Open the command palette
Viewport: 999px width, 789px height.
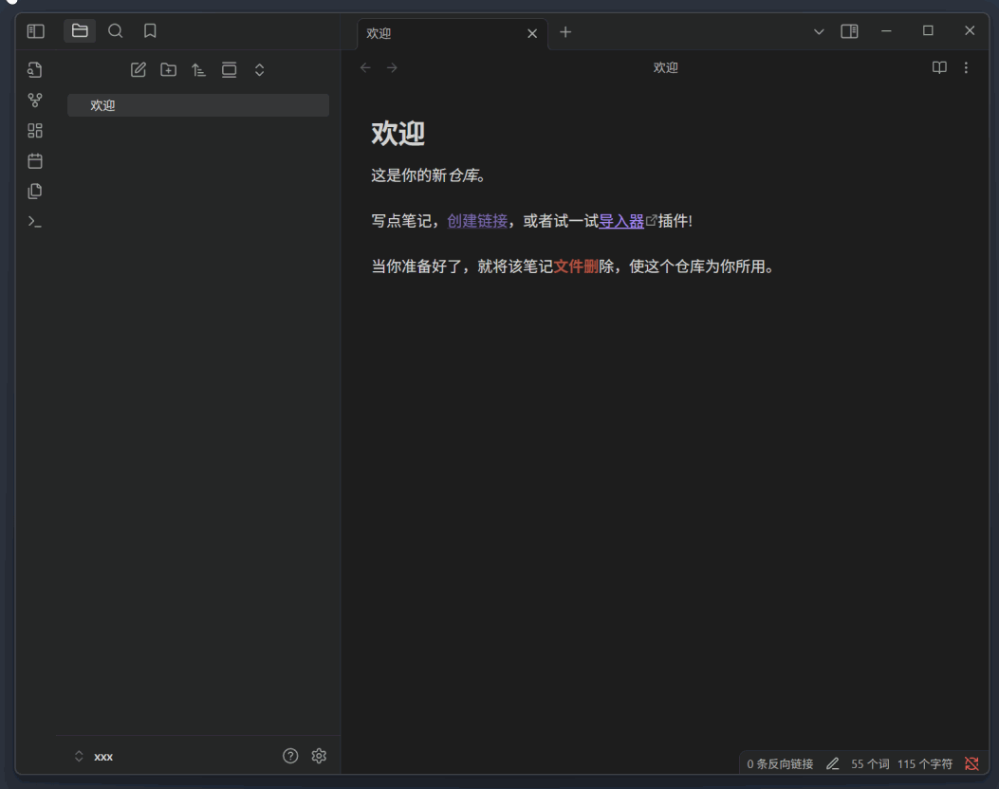point(35,222)
